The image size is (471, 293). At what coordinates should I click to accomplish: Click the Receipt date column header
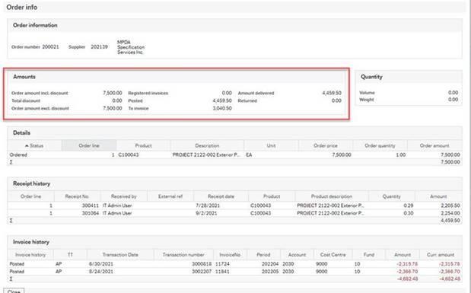pyautogui.click(x=221, y=196)
